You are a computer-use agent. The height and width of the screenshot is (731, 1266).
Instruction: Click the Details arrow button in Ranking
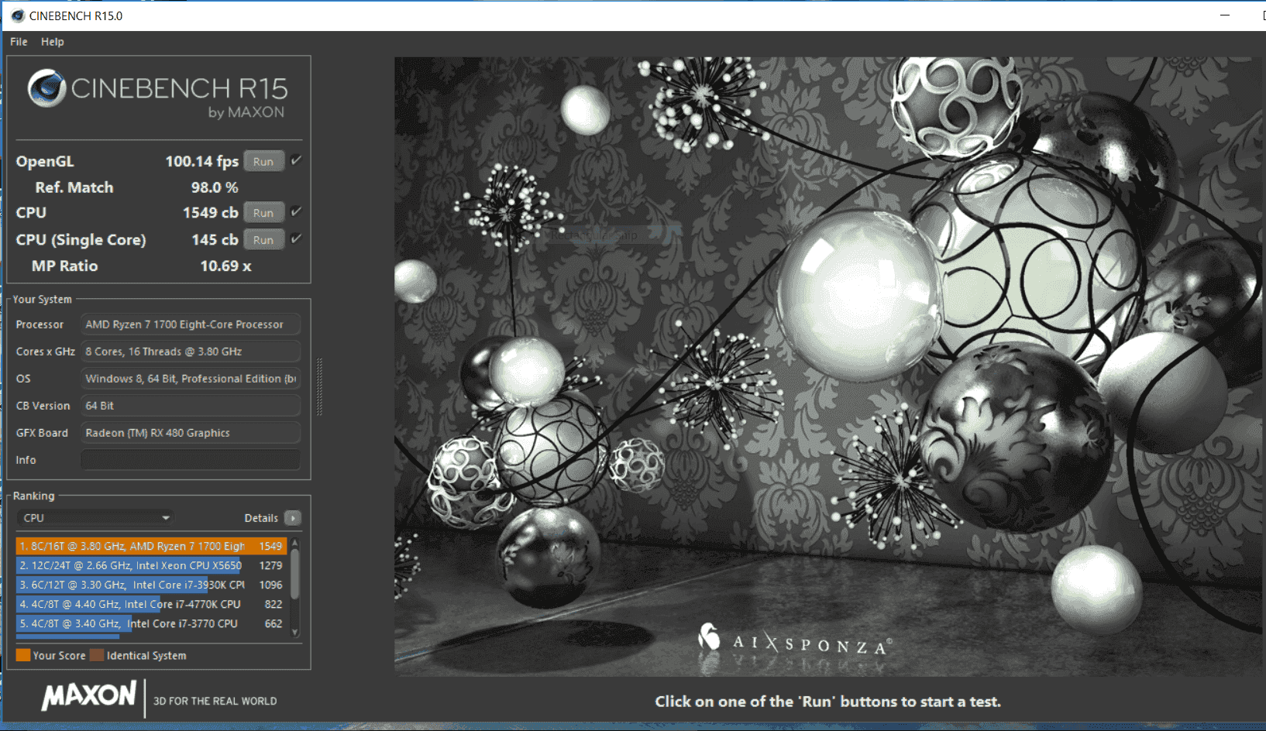292,518
